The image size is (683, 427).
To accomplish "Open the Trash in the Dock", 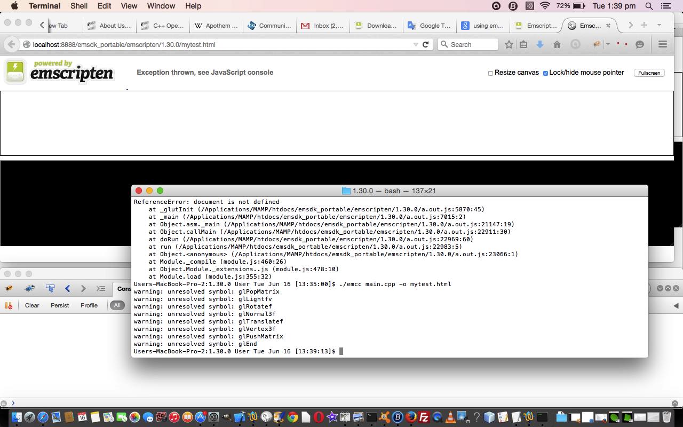I will click(666, 417).
